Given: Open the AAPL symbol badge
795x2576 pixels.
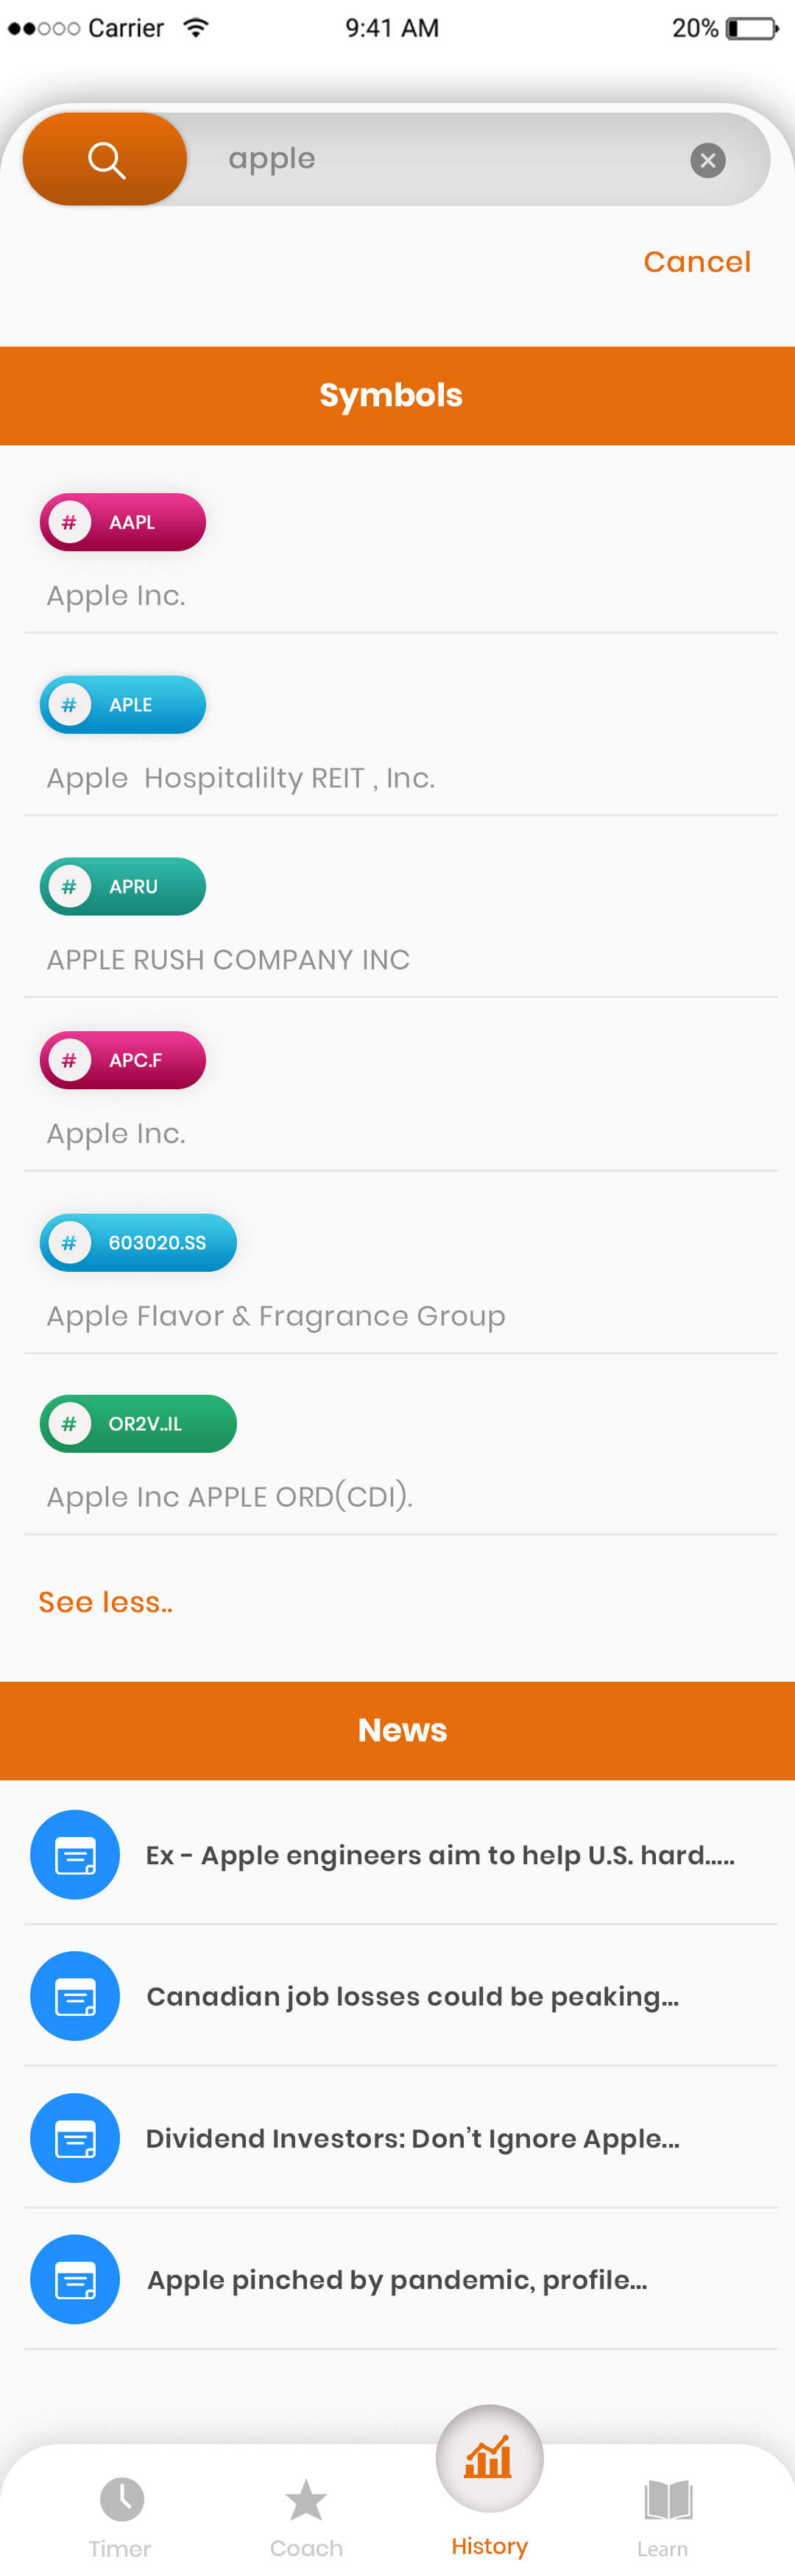Looking at the screenshot, I should (x=122, y=521).
